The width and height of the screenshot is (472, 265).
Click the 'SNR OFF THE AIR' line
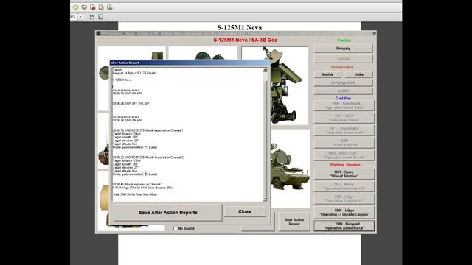click(x=131, y=103)
